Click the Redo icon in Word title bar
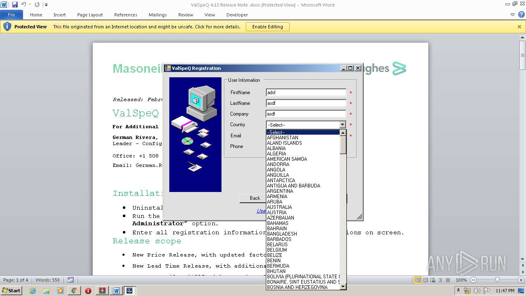This screenshot has width=526, height=296. point(37,5)
